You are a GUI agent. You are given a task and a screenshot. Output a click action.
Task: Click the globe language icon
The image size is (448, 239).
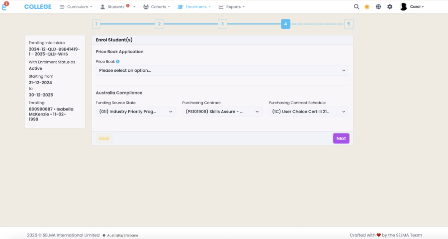378,7
